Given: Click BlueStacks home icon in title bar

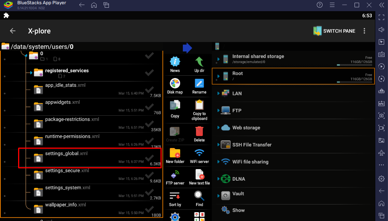Looking at the screenshot, I should point(94,5).
